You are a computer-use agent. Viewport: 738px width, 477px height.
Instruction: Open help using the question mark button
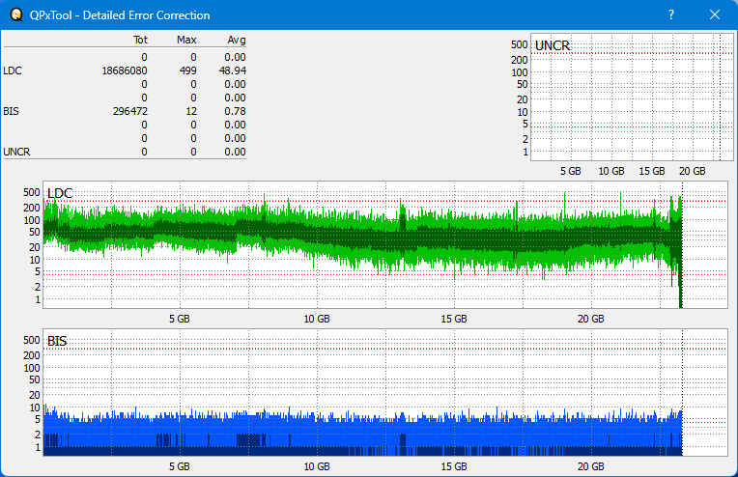(x=671, y=15)
